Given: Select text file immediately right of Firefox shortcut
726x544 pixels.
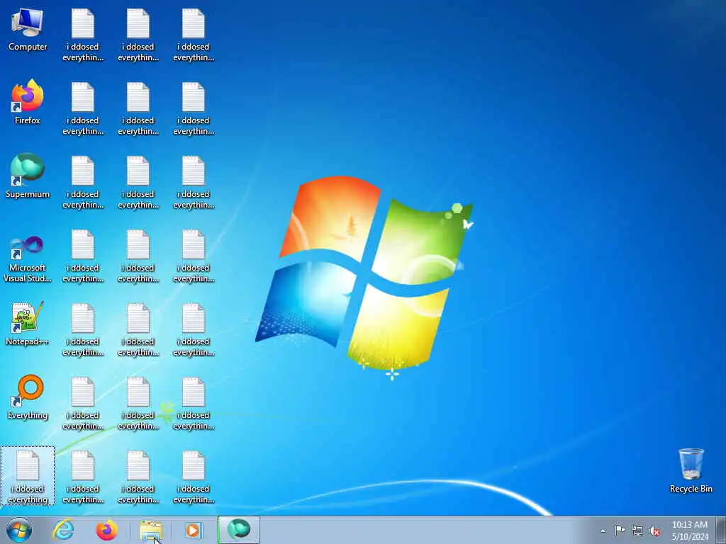Looking at the screenshot, I should pyautogui.click(x=83, y=108).
